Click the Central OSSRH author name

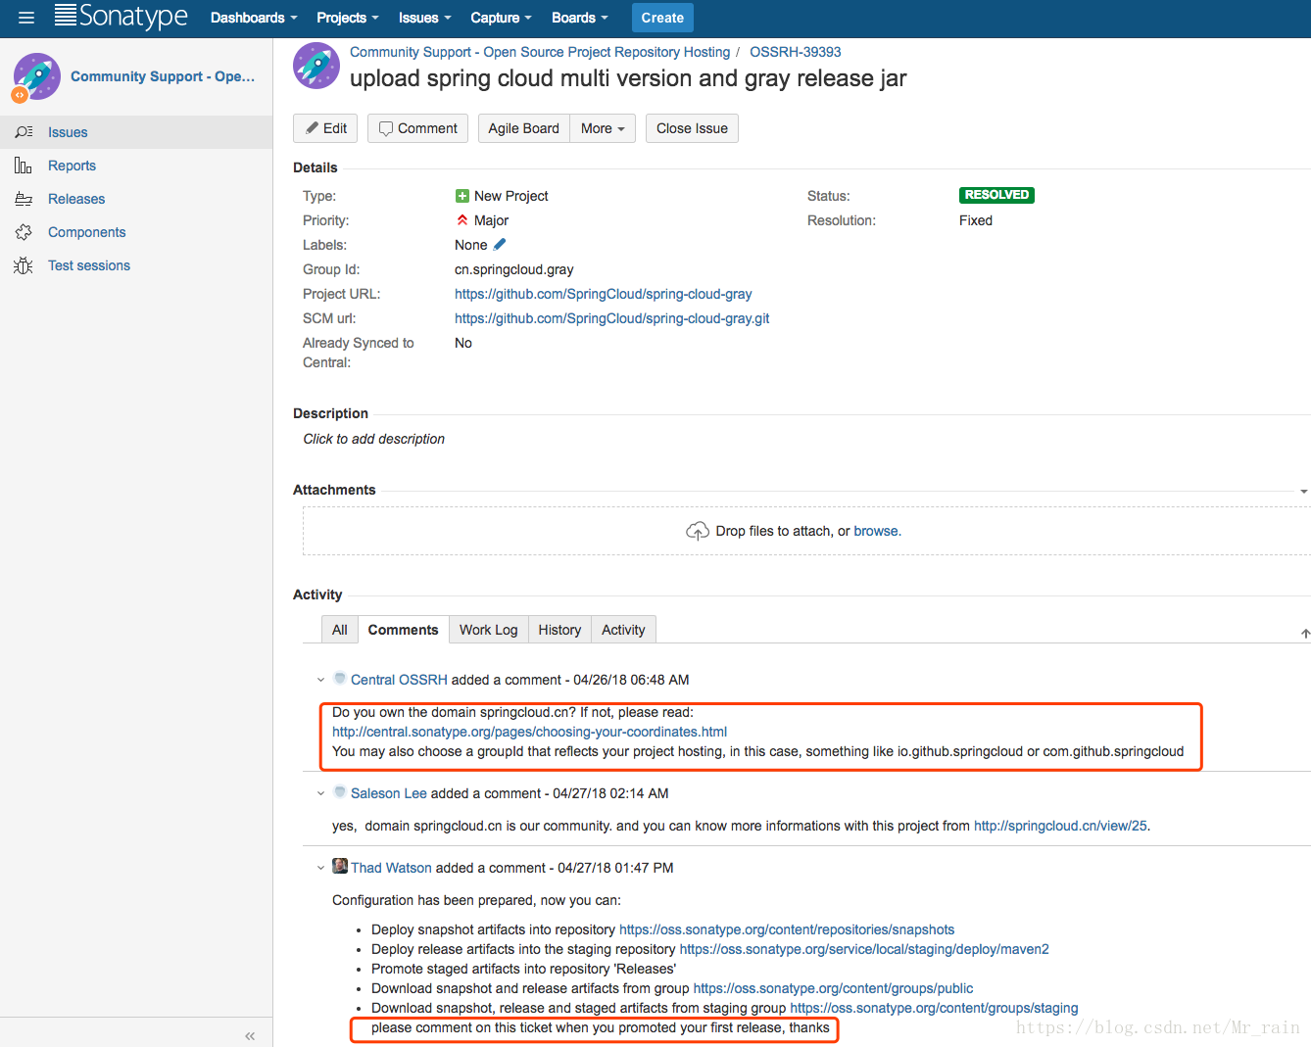[399, 680]
